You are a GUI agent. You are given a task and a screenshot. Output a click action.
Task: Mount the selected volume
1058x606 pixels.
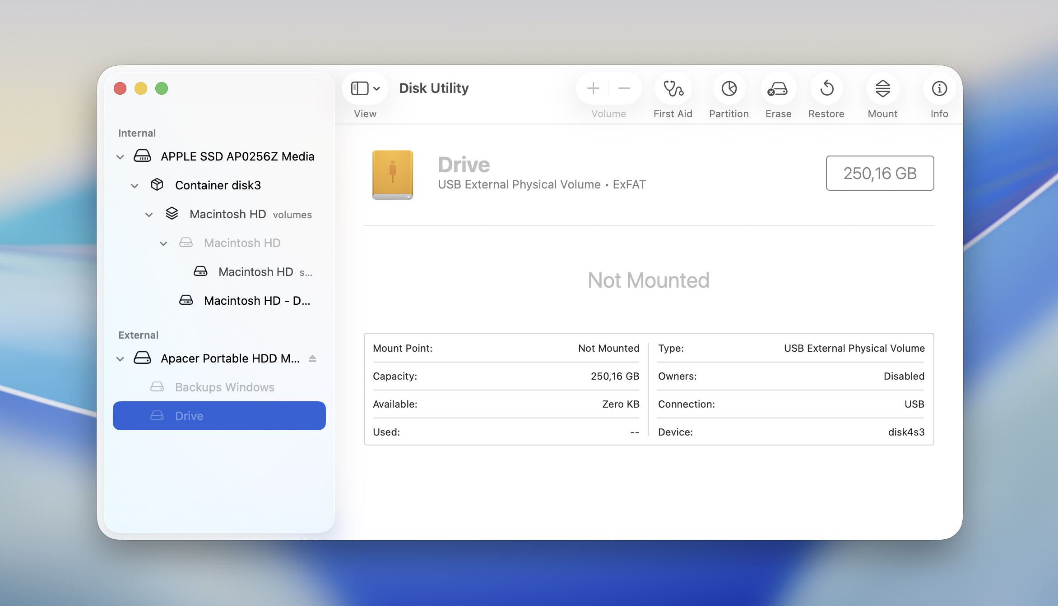883,88
